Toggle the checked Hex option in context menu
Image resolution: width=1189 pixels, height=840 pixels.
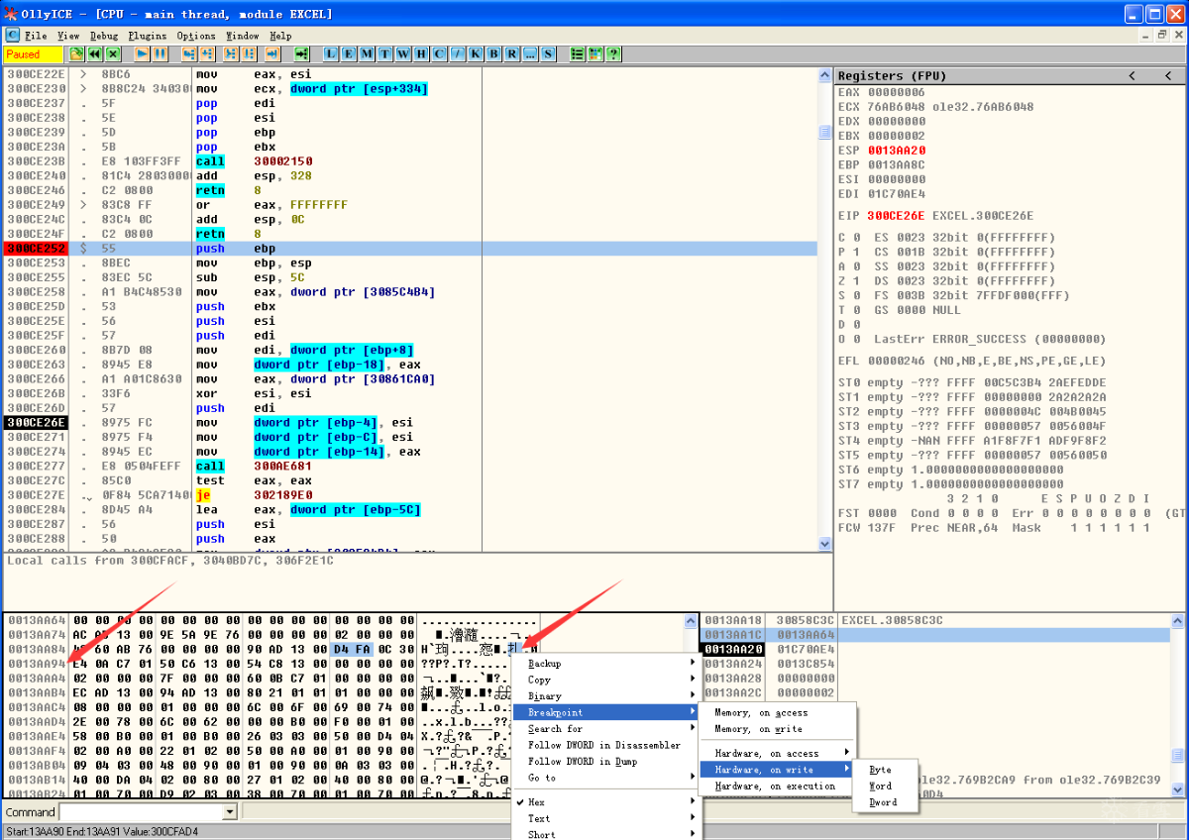[536, 801]
